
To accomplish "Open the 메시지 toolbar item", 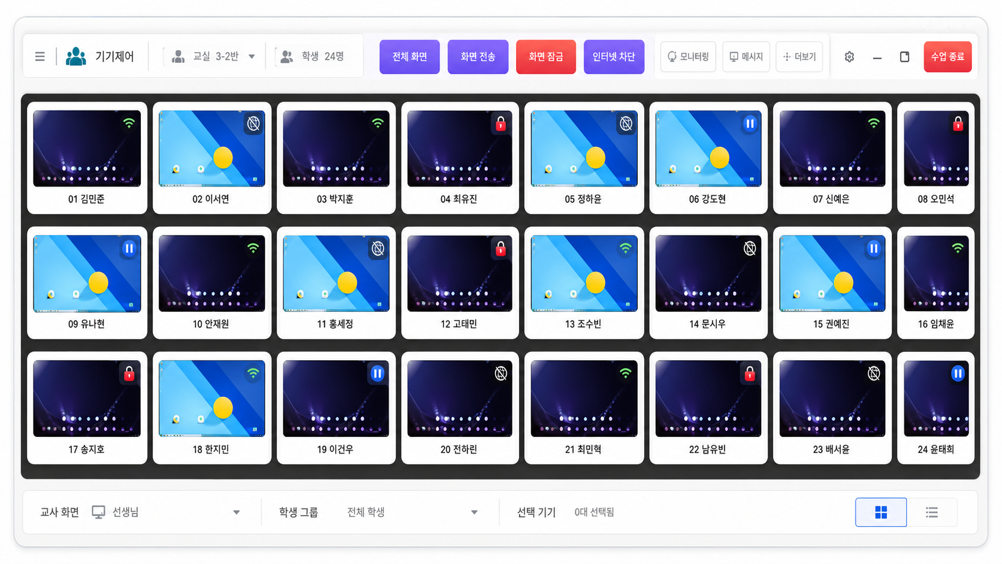I will click(x=746, y=56).
